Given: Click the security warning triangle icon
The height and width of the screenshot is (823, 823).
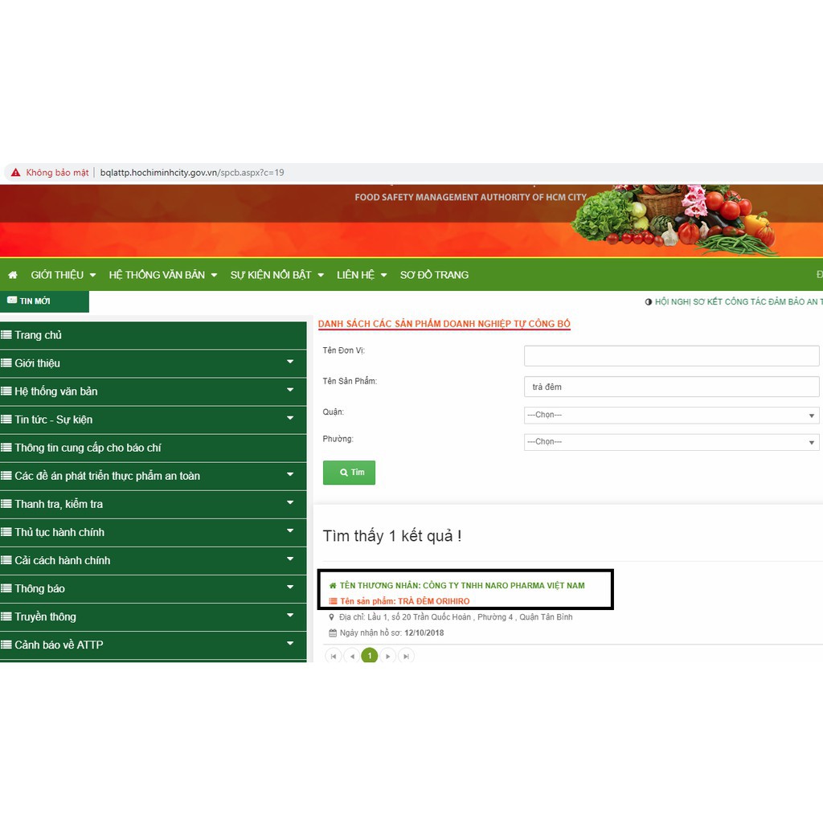Looking at the screenshot, I should 15,173.
